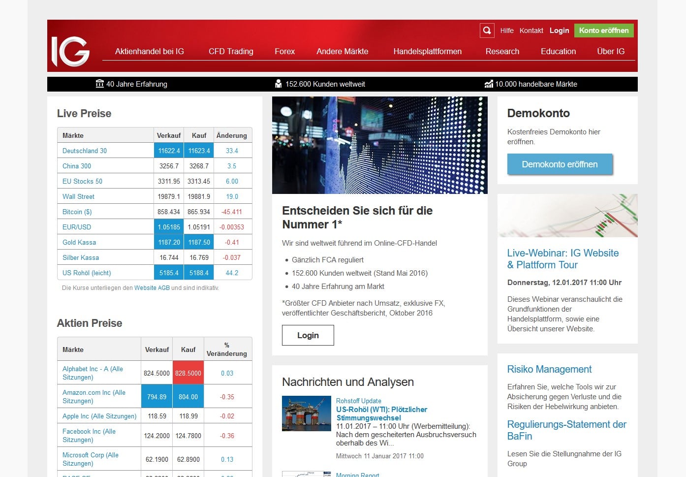Click Deutschland 30 sell price 11622.4
The height and width of the screenshot is (477, 686).
169,151
